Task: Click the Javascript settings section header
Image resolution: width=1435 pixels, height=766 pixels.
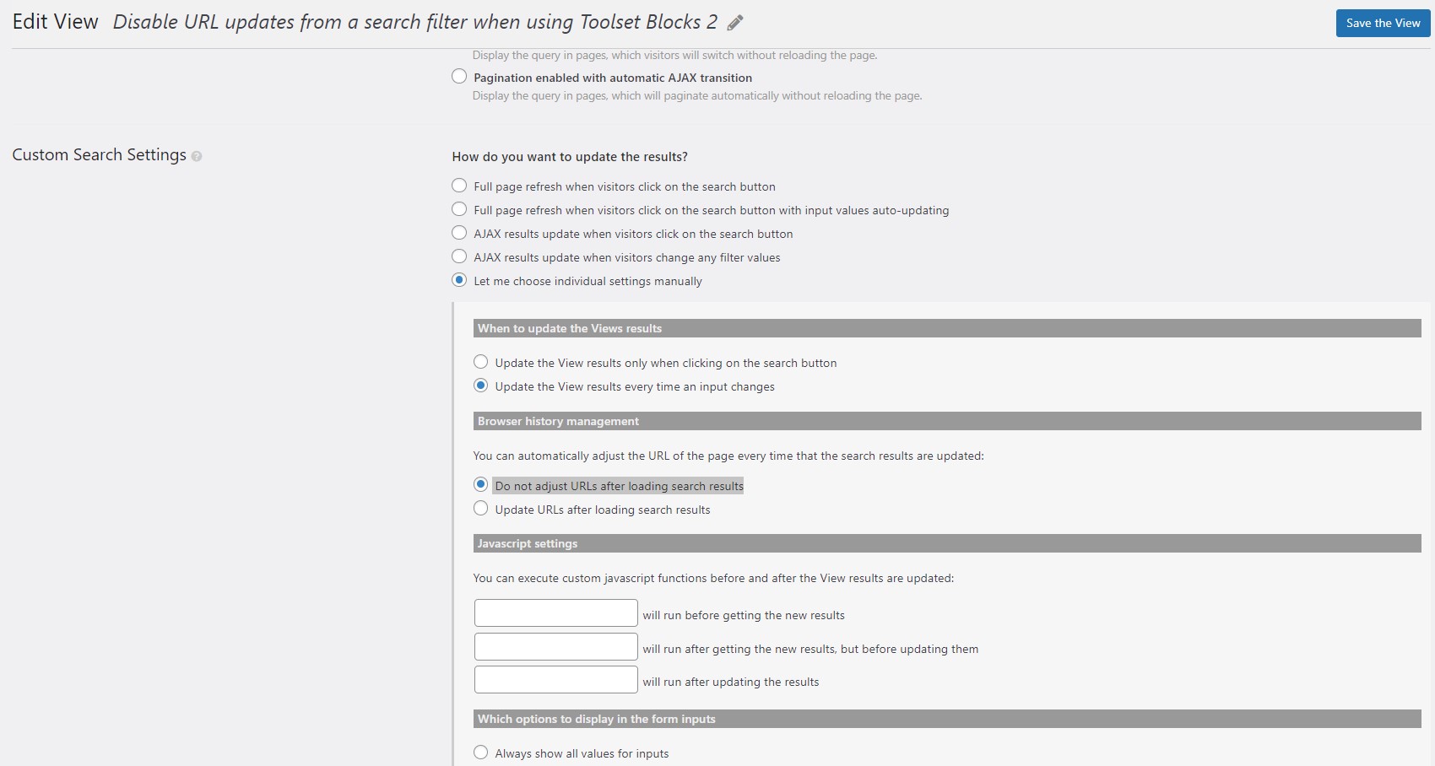Action: click(x=947, y=543)
